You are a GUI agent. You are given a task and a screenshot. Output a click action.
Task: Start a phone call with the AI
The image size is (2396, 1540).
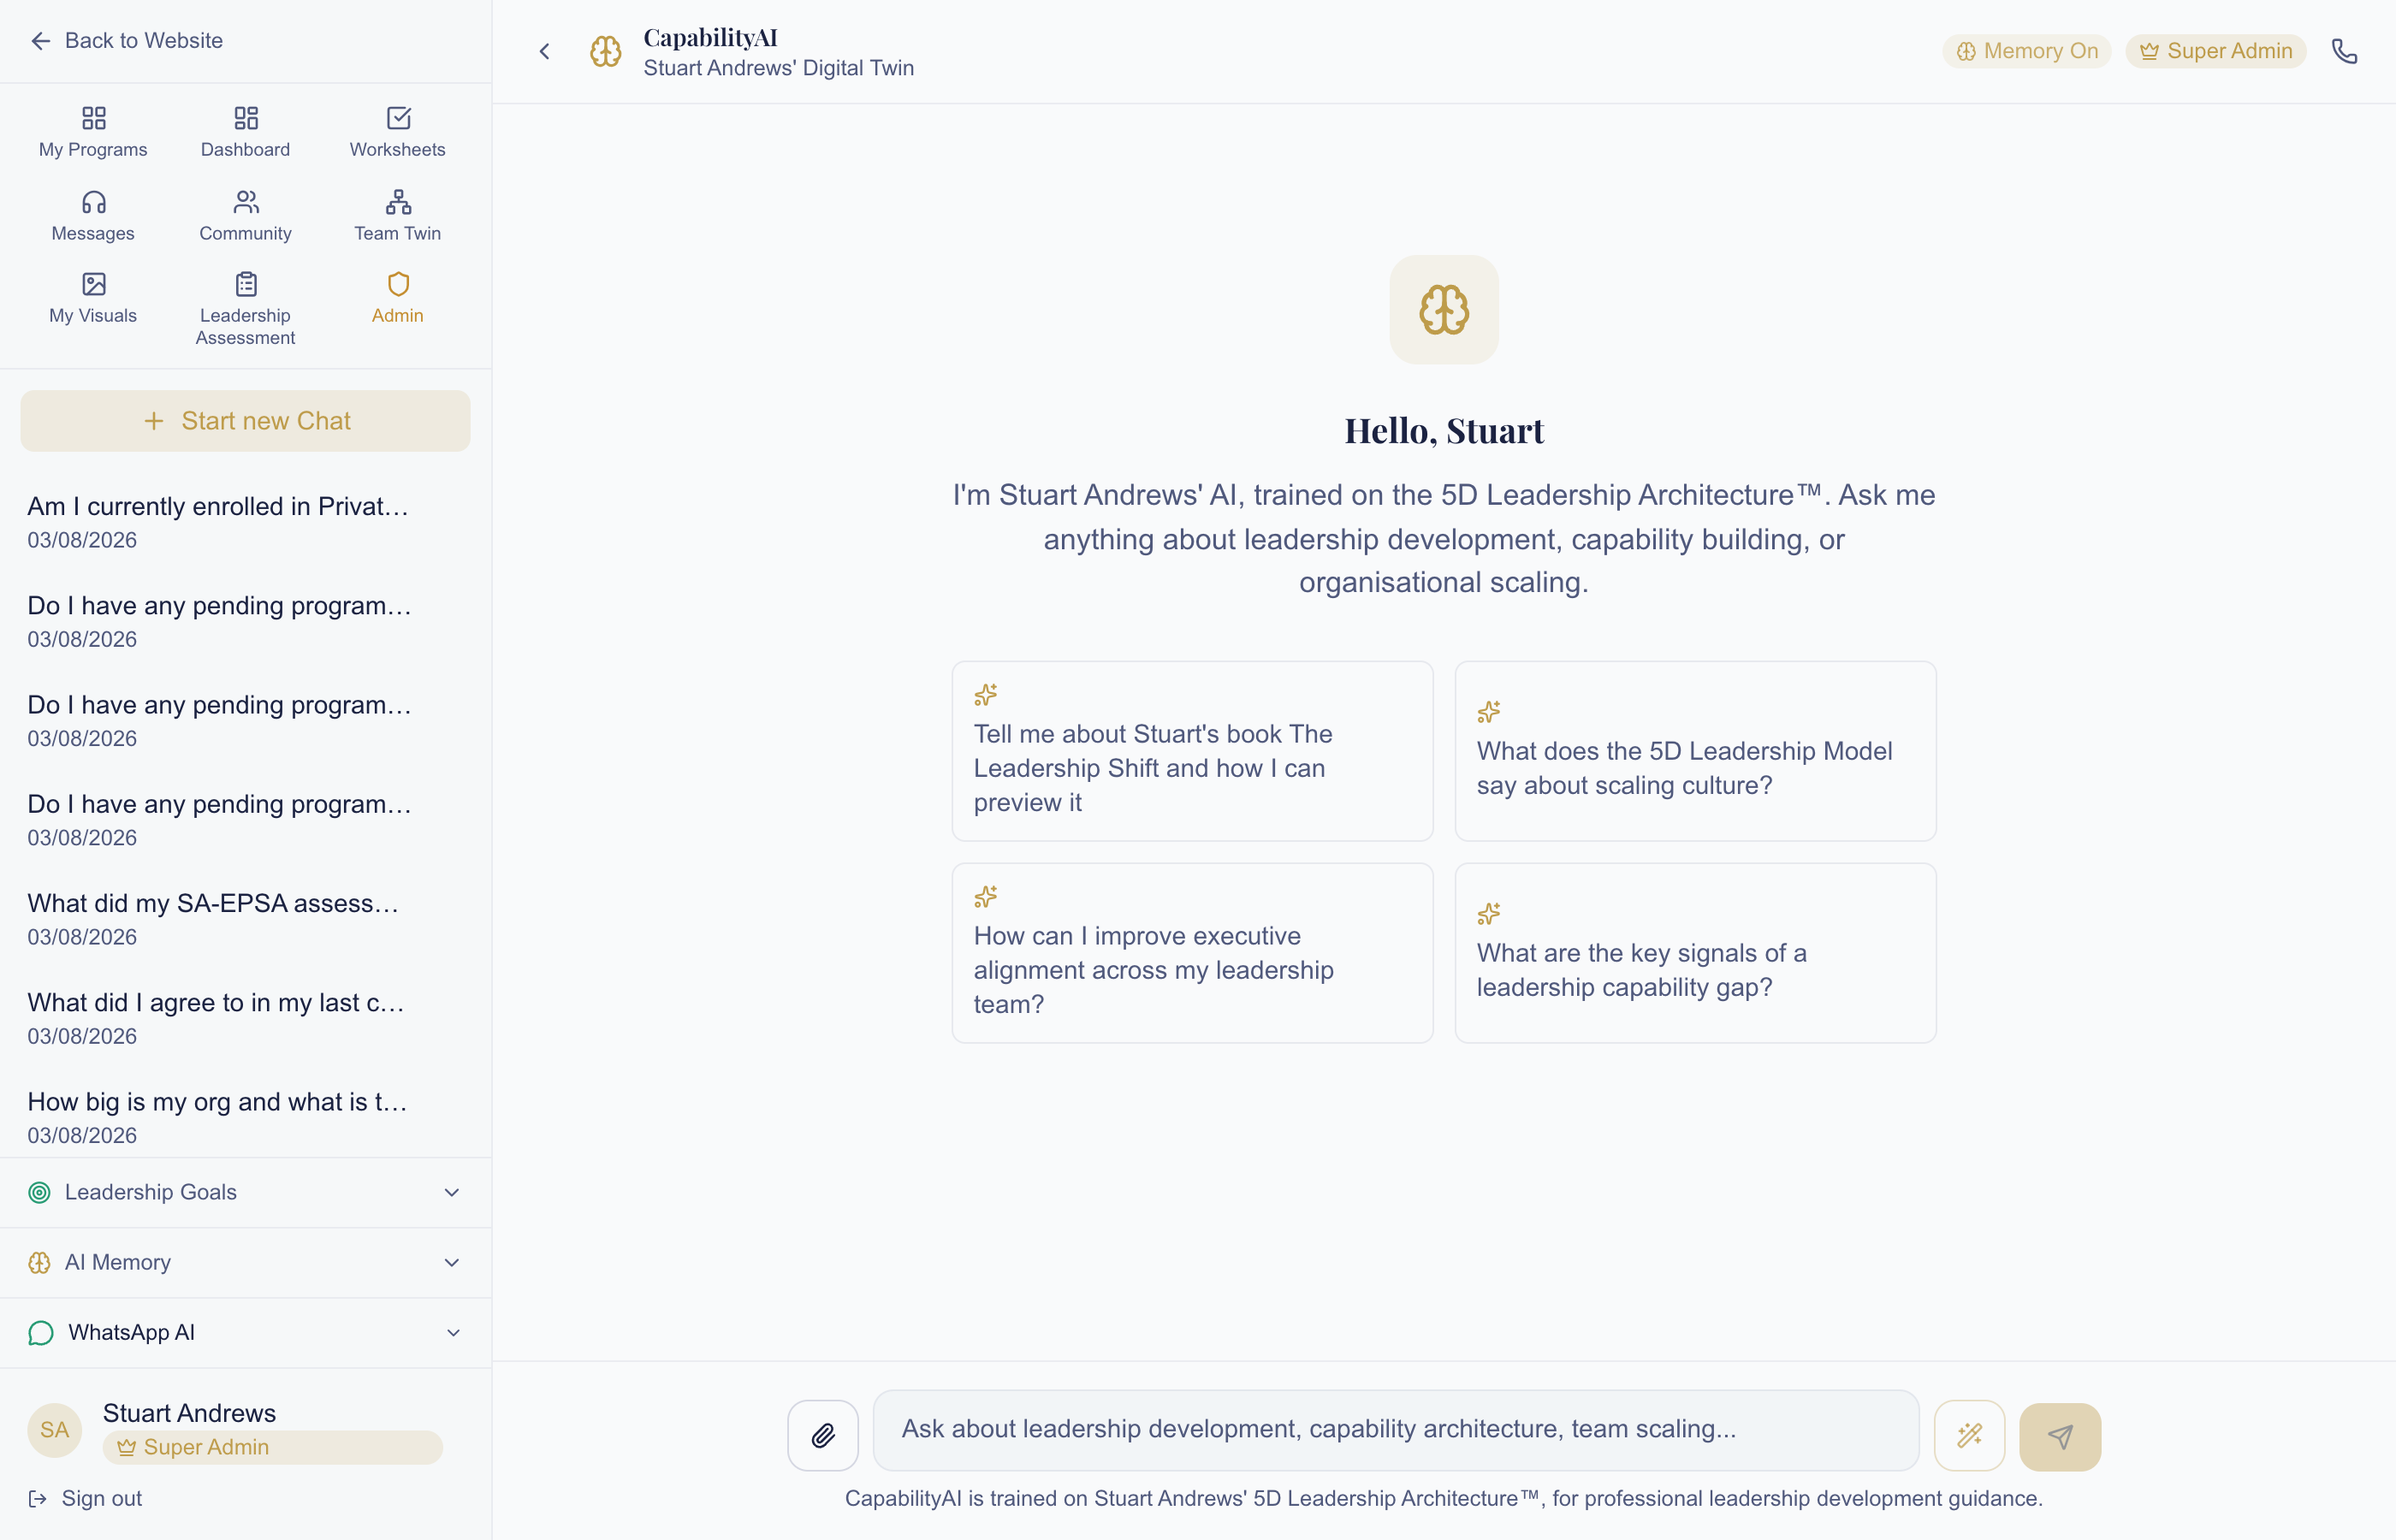tap(2345, 51)
